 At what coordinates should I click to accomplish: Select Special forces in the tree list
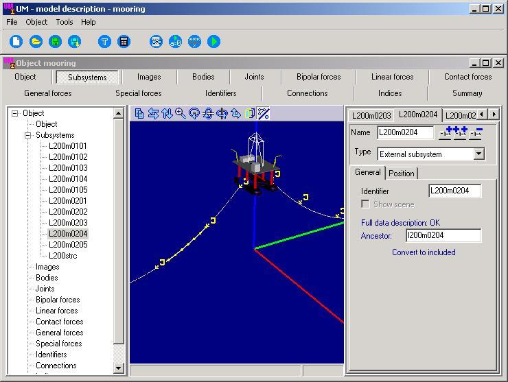58,344
